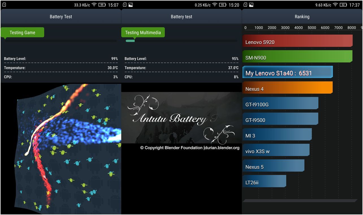Select the Ranking header title
This screenshot has width=363, height=215.
coord(302,17)
